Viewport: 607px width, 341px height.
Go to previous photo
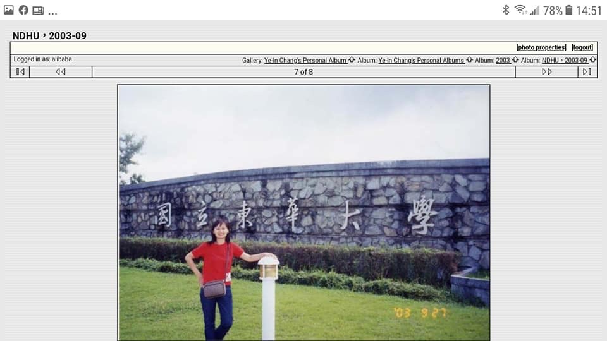(x=61, y=72)
